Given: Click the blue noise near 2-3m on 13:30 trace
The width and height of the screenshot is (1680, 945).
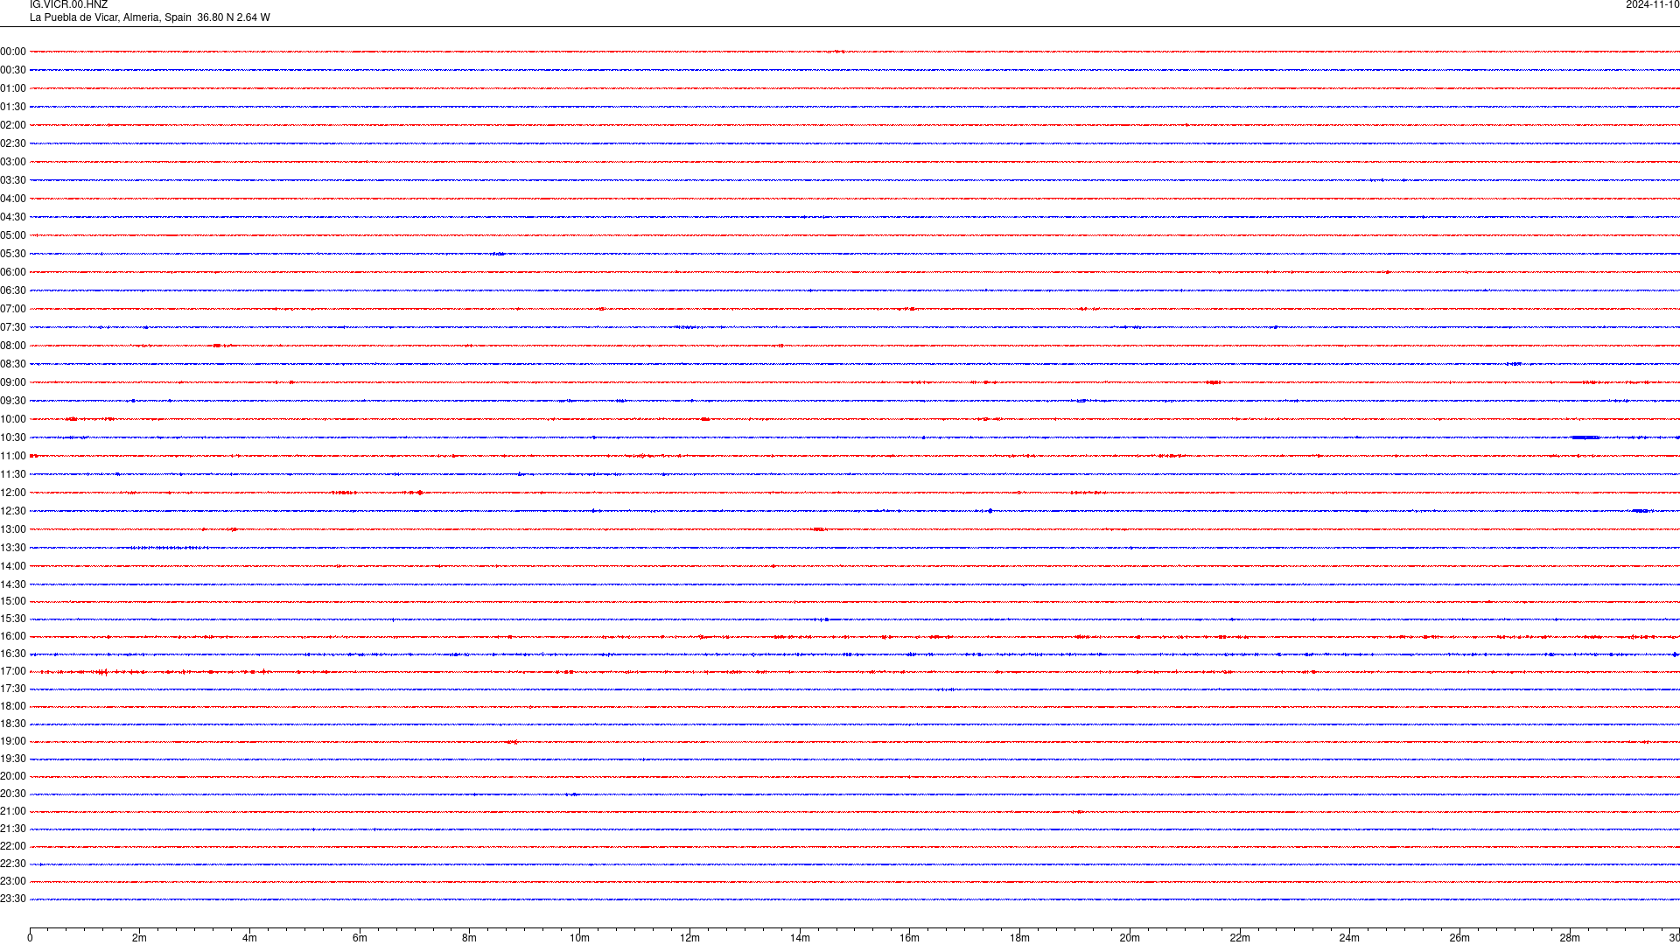Looking at the screenshot, I should [x=169, y=548].
